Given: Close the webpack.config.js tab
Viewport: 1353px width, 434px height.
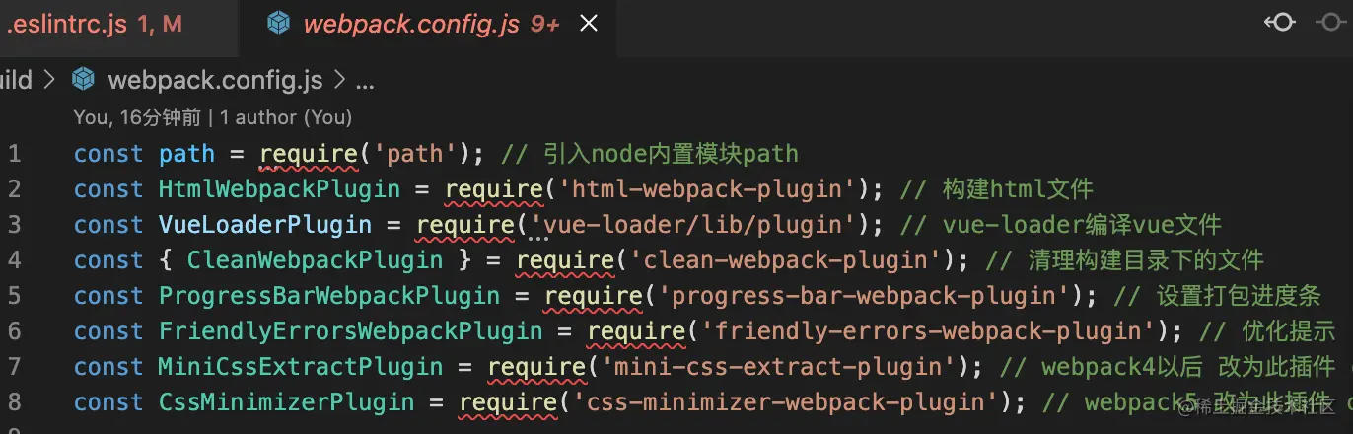Looking at the screenshot, I should [589, 25].
